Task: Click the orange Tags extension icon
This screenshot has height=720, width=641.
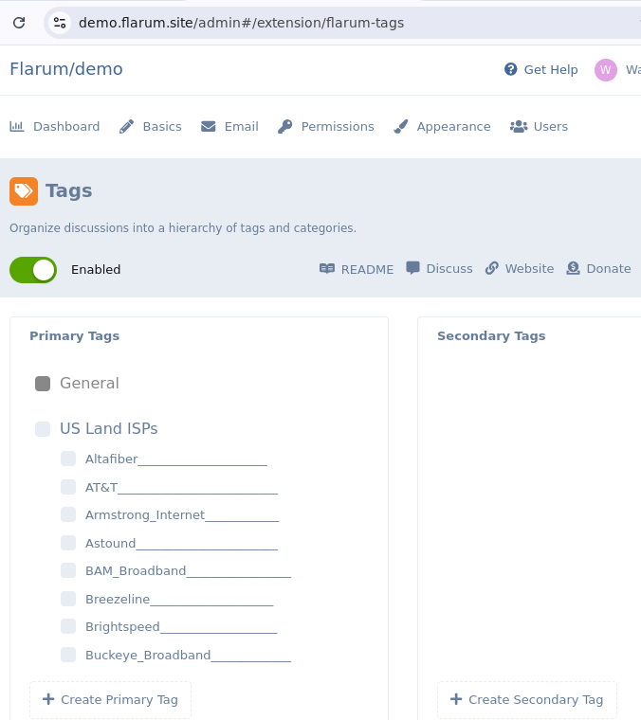Action: click(x=24, y=191)
